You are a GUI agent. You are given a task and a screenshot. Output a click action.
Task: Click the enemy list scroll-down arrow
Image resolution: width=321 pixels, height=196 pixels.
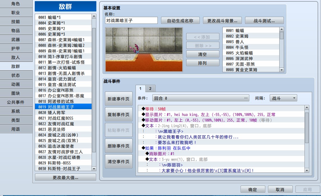click(282, 70)
